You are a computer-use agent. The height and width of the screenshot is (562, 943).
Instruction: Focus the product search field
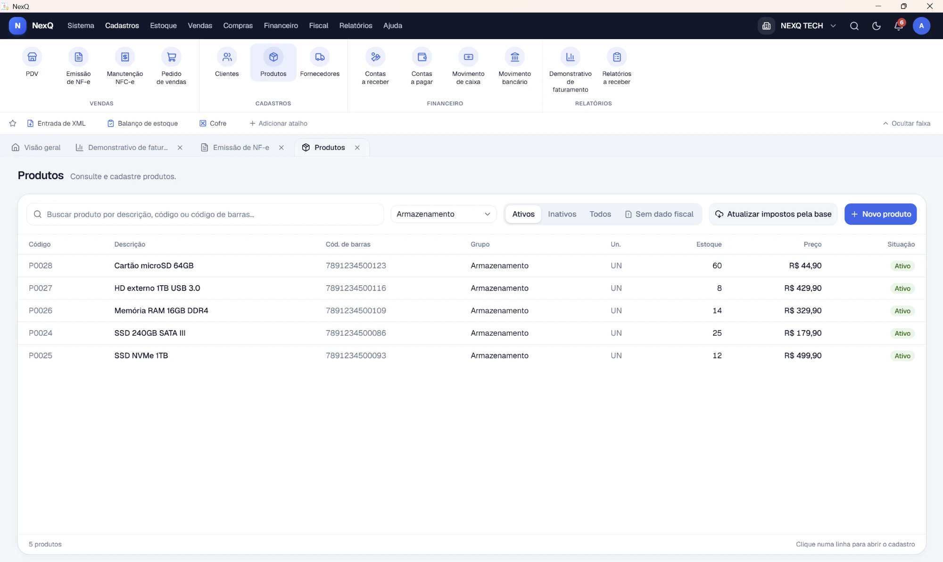pyautogui.click(x=205, y=214)
